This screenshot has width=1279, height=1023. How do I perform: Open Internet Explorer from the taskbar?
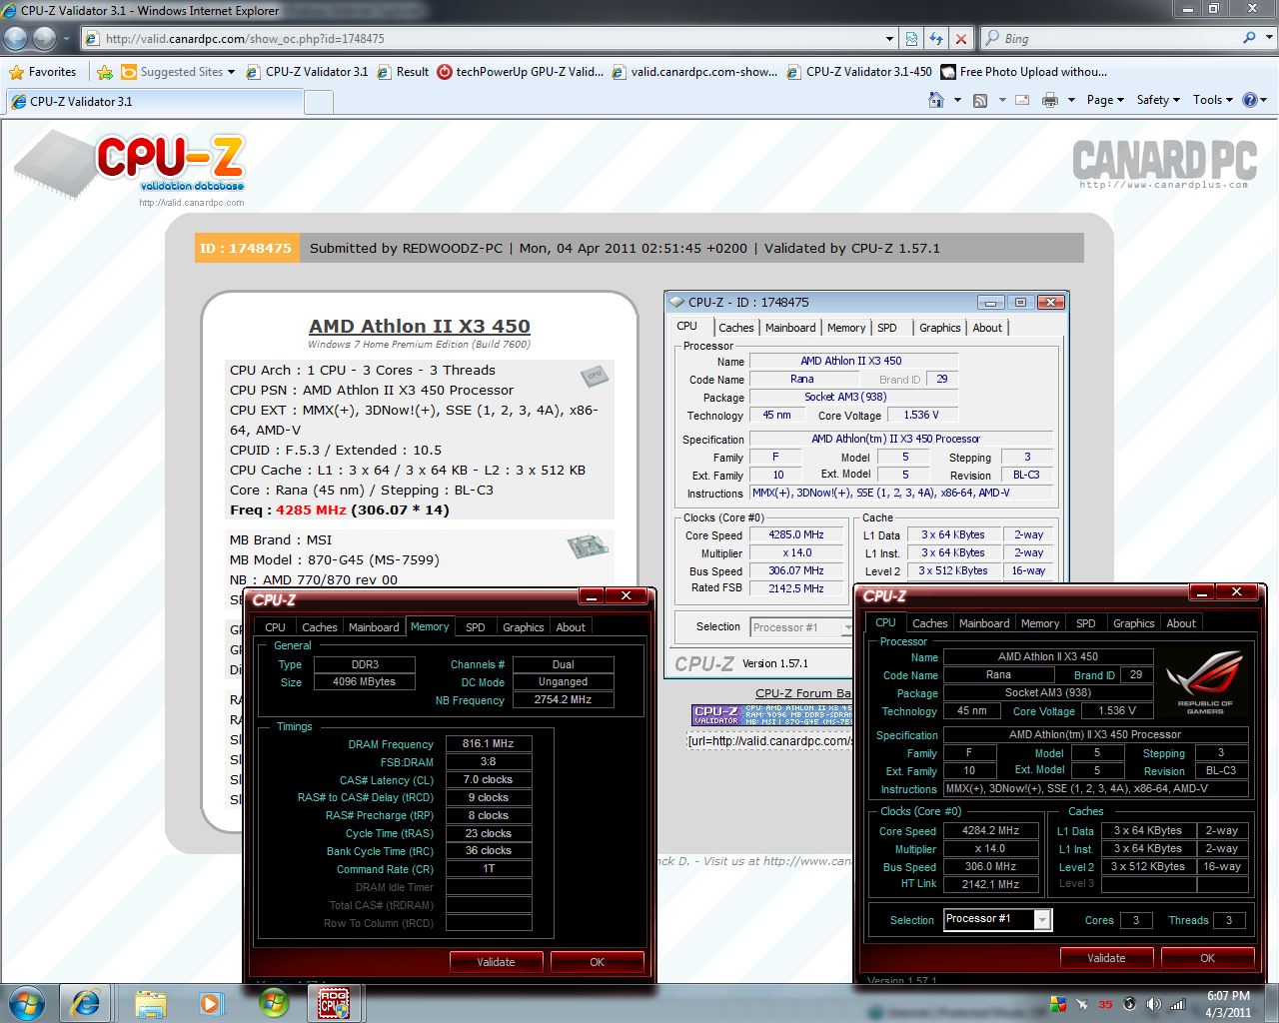(x=86, y=1002)
